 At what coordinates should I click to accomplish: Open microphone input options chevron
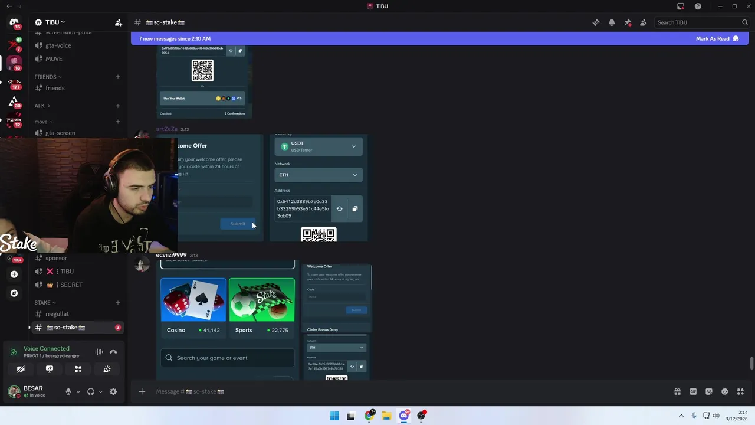78,391
